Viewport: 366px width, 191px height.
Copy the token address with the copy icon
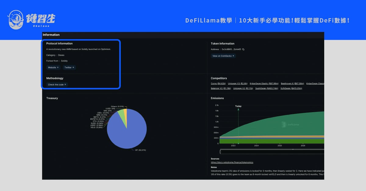(x=243, y=49)
